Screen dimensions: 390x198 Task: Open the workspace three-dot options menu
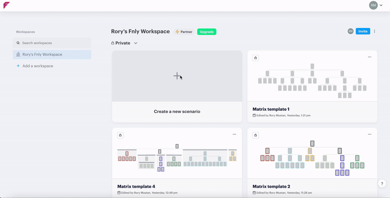(x=374, y=31)
